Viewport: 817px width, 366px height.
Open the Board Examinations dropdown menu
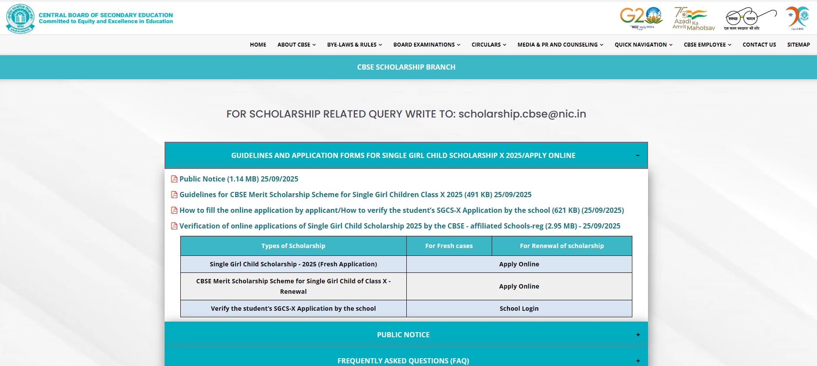[x=426, y=45]
